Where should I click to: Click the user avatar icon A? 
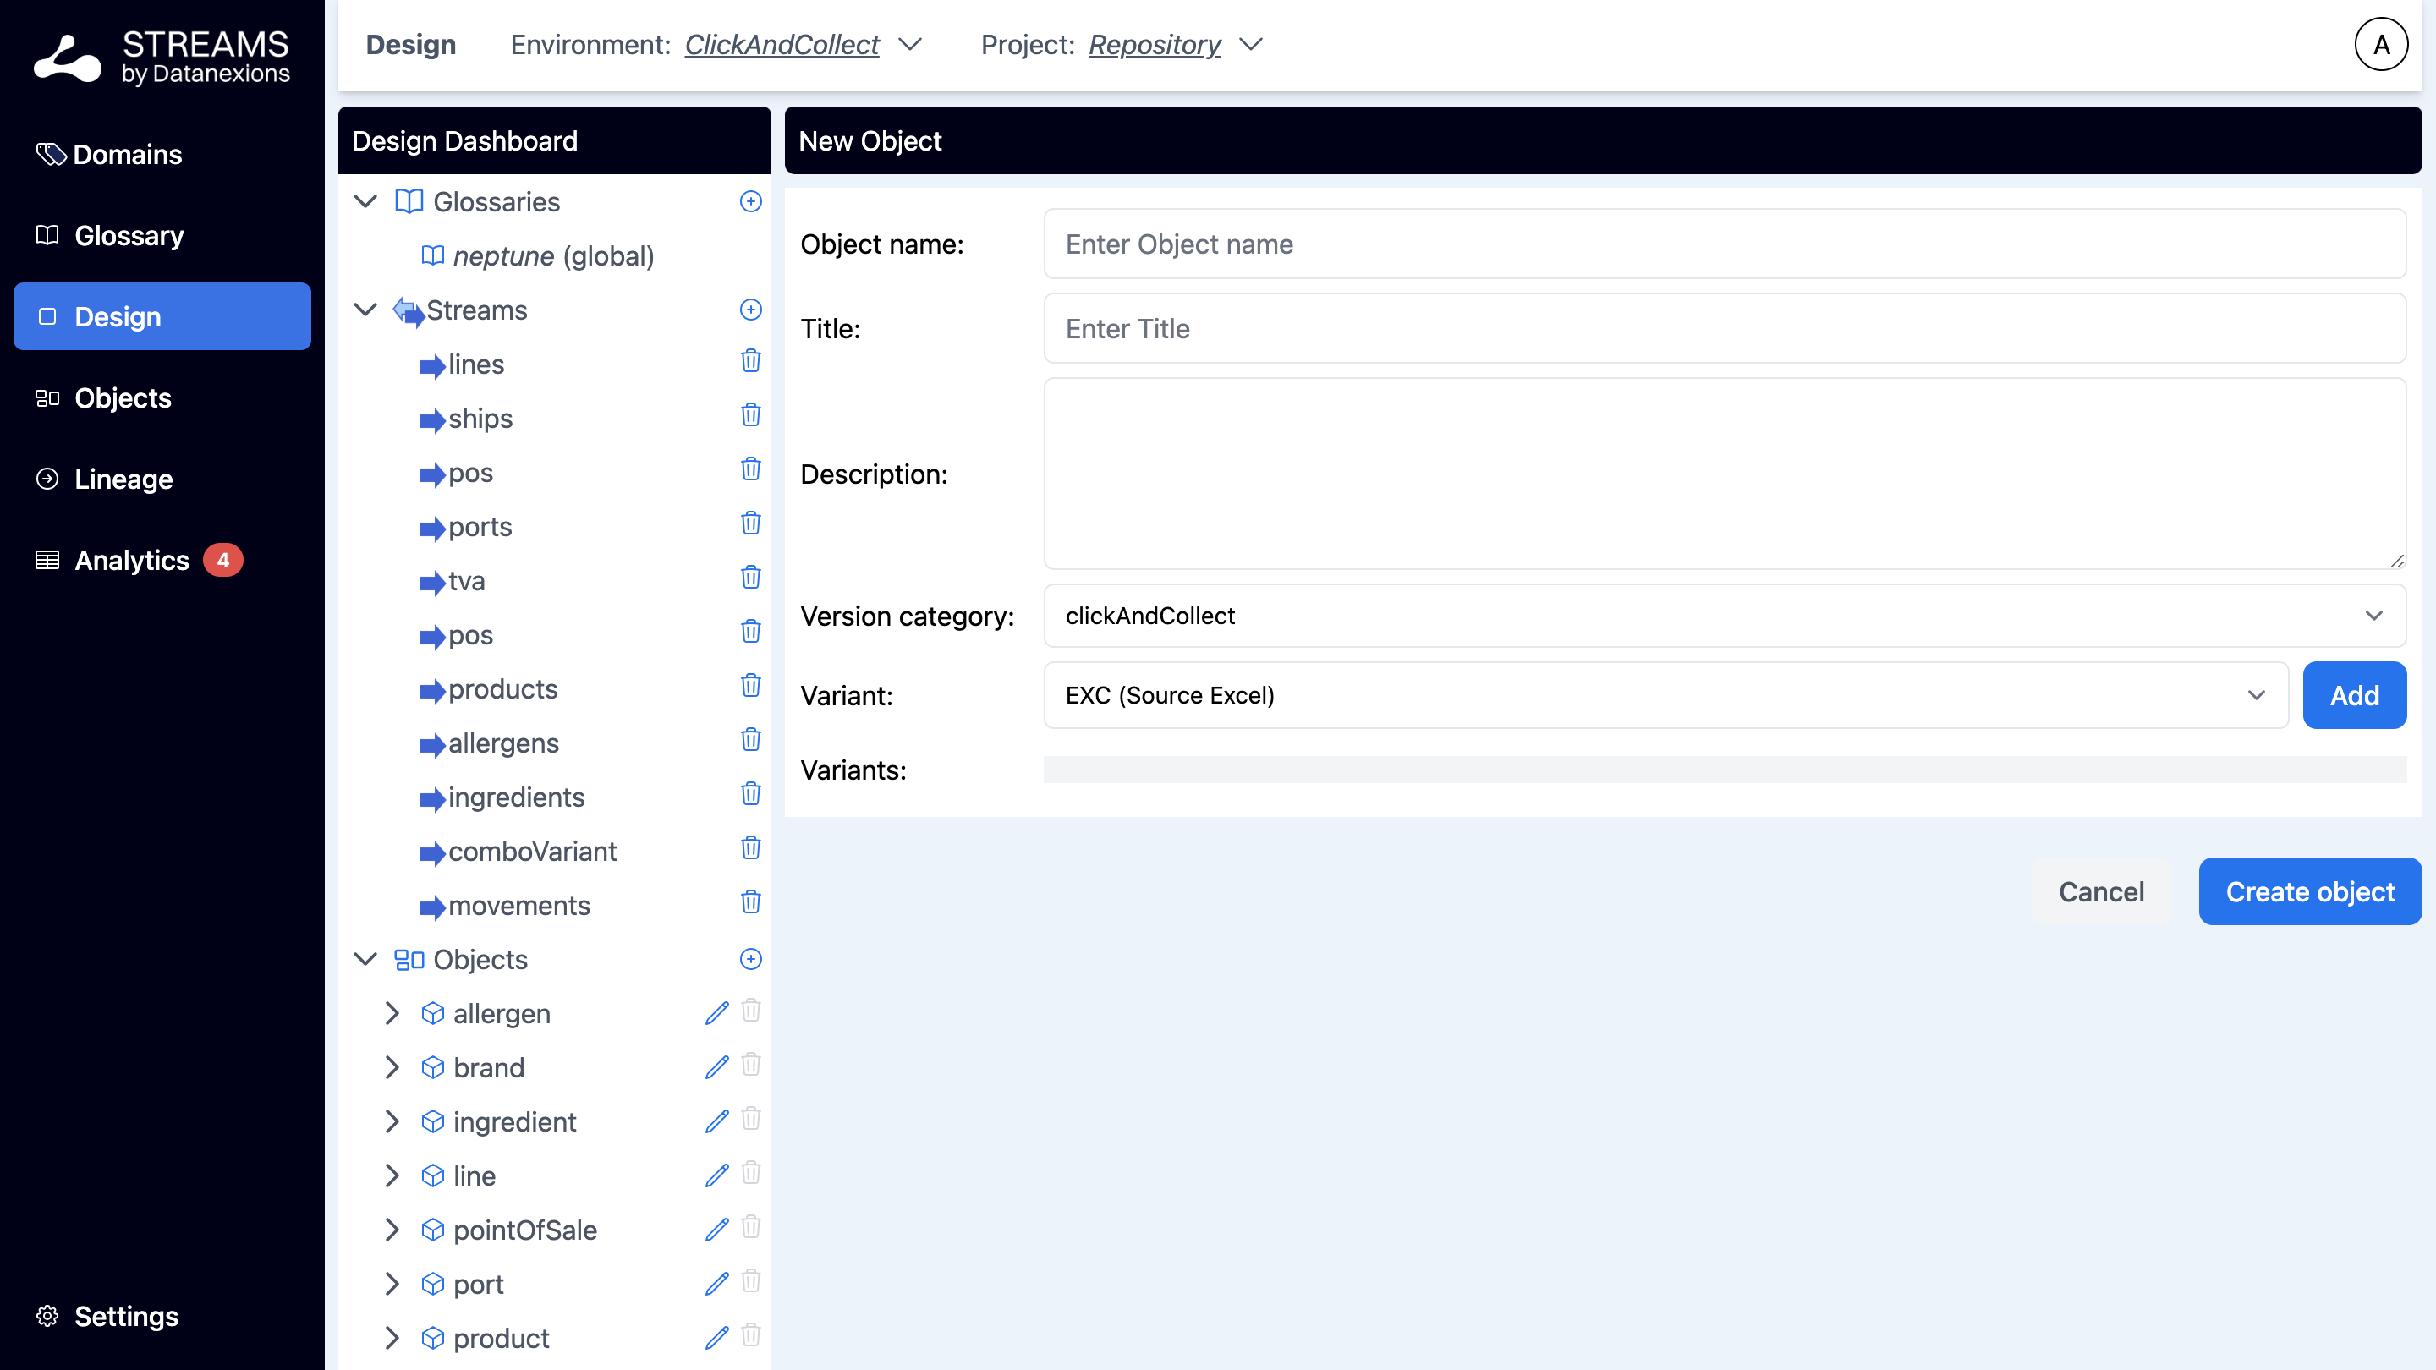(x=2380, y=45)
